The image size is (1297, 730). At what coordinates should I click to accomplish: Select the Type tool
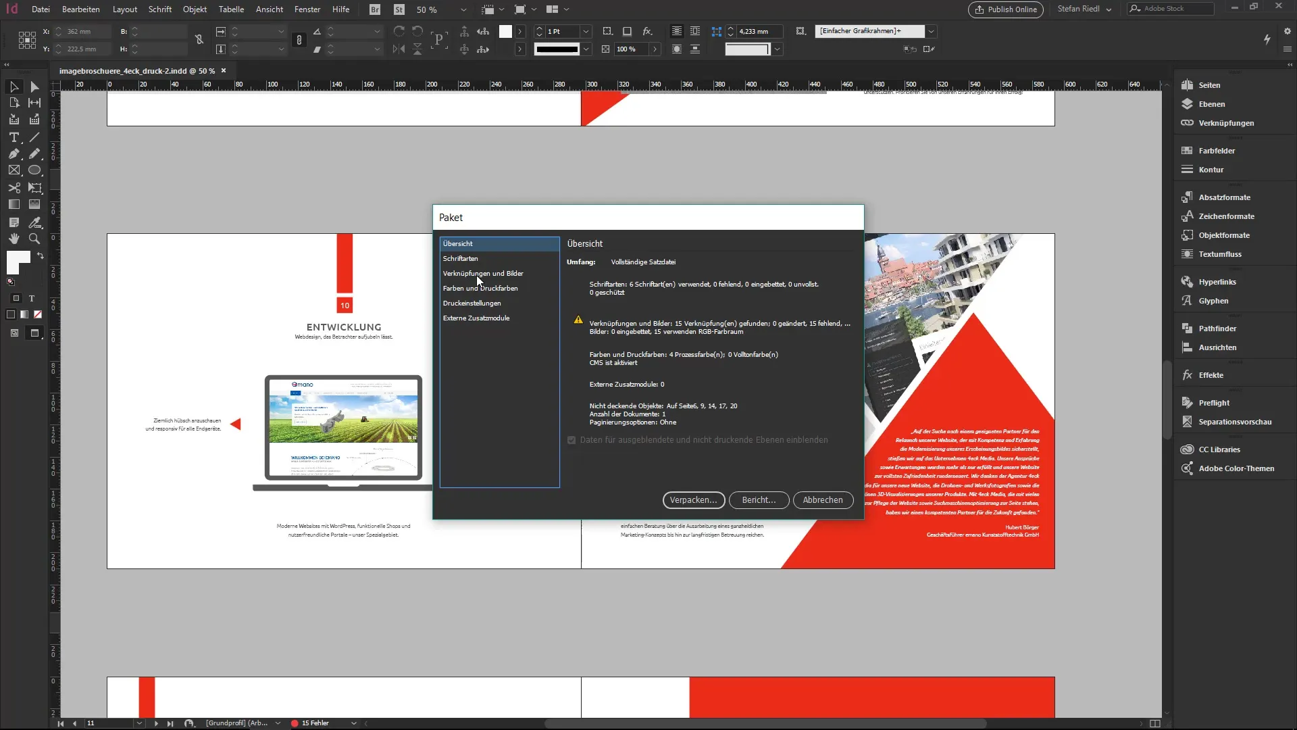[14, 137]
